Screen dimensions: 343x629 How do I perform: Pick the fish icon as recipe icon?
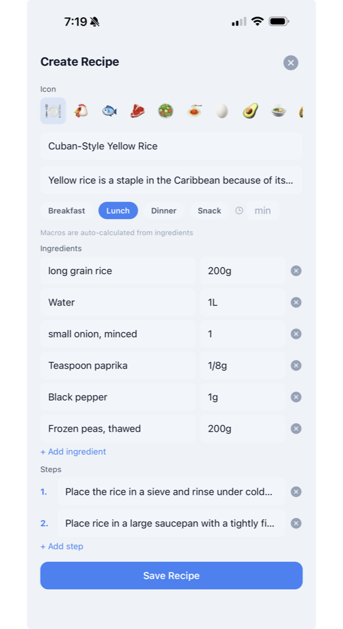109,111
